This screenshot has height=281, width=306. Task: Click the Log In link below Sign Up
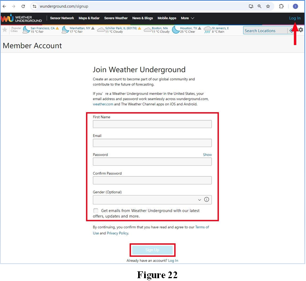click(173, 261)
